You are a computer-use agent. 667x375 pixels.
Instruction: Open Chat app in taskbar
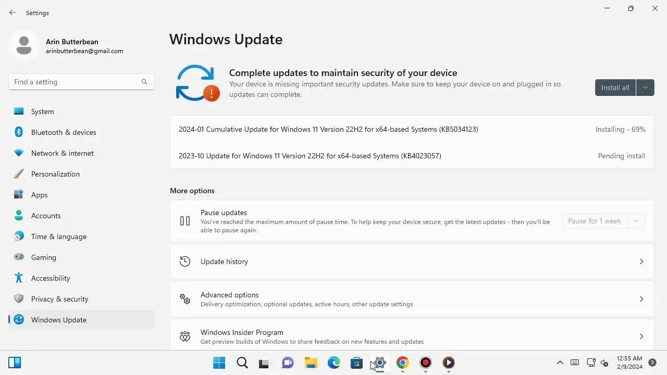288,362
